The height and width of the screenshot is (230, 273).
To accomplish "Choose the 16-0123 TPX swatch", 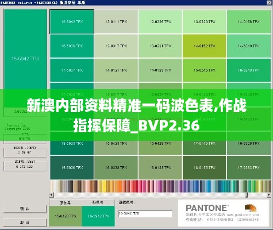I will tap(160, 168).
